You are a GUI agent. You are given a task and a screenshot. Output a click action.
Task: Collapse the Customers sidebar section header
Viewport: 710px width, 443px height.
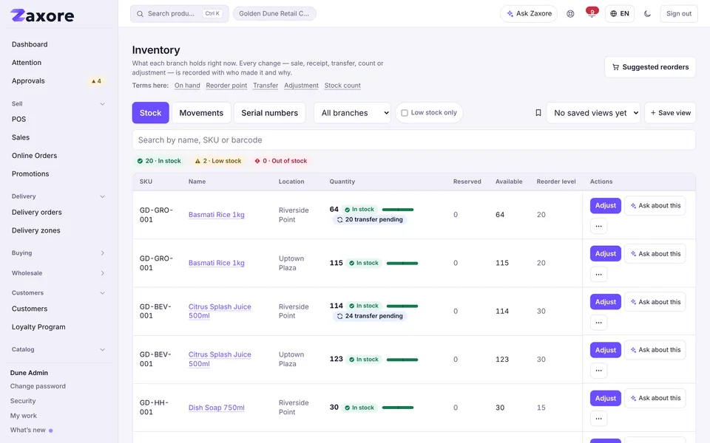58,293
